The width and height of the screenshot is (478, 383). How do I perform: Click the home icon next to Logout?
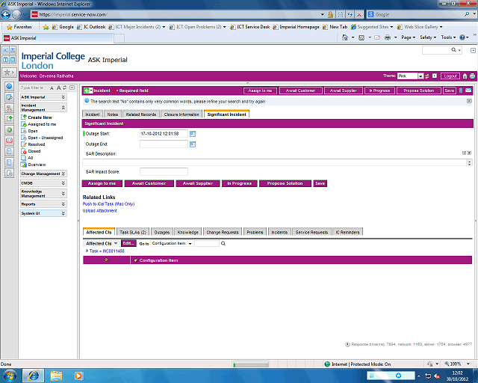[465, 76]
